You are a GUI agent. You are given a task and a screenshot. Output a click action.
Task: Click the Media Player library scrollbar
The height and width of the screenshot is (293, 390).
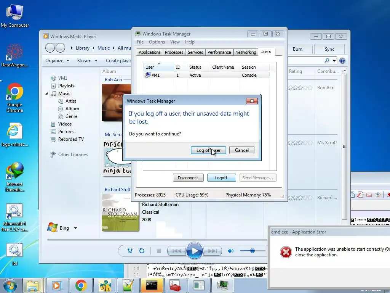[344, 146]
